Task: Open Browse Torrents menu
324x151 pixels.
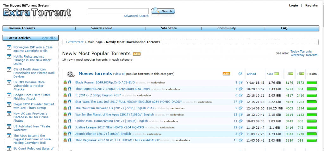Action: click(x=22, y=28)
